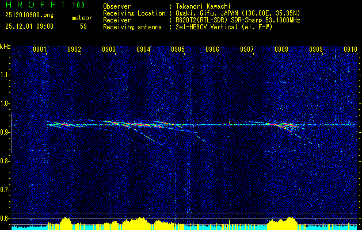Click the 0908 time marker
Screen dimensions: 362x230
[x=281, y=49]
